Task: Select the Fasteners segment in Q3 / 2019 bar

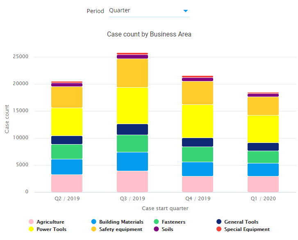Action: tap(132, 143)
